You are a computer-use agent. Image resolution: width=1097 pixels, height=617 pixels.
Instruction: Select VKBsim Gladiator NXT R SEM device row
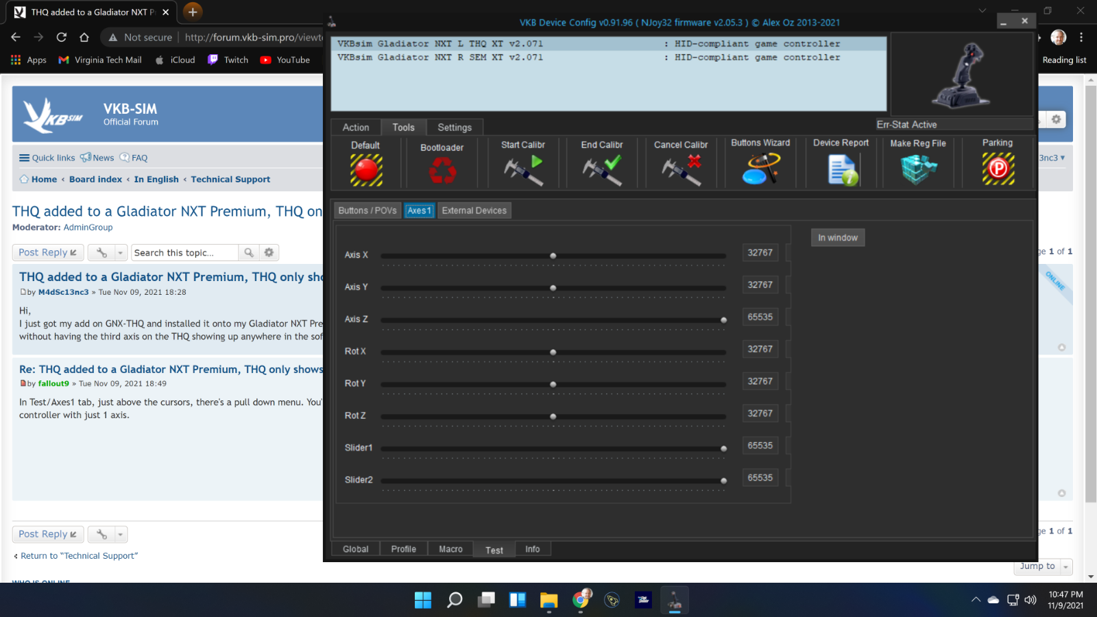(x=609, y=58)
